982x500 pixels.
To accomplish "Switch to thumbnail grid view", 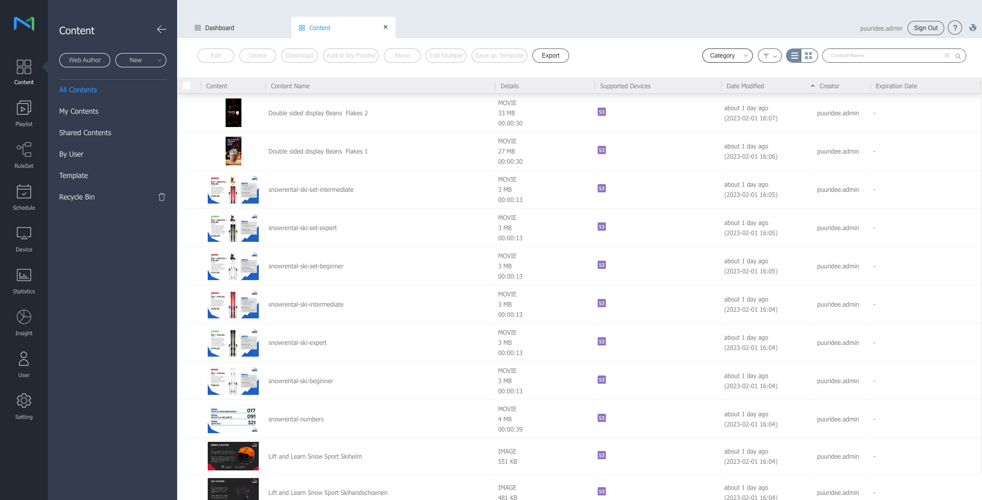I will tap(809, 56).
